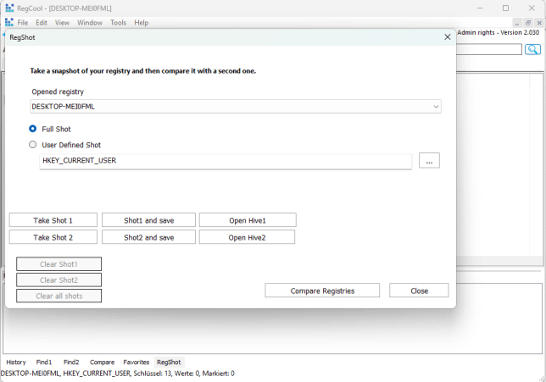Click the Compare Registries button
The image size is (546, 382).
coord(322,291)
